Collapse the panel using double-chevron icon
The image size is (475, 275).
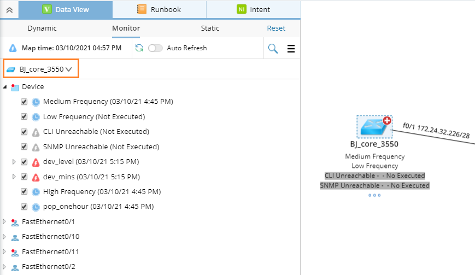(x=9, y=10)
